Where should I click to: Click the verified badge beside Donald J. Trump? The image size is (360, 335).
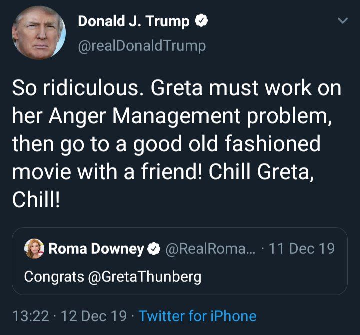(201, 21)
